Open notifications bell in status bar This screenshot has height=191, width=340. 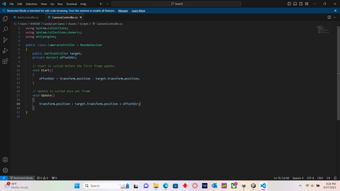(x=335, y=178)
